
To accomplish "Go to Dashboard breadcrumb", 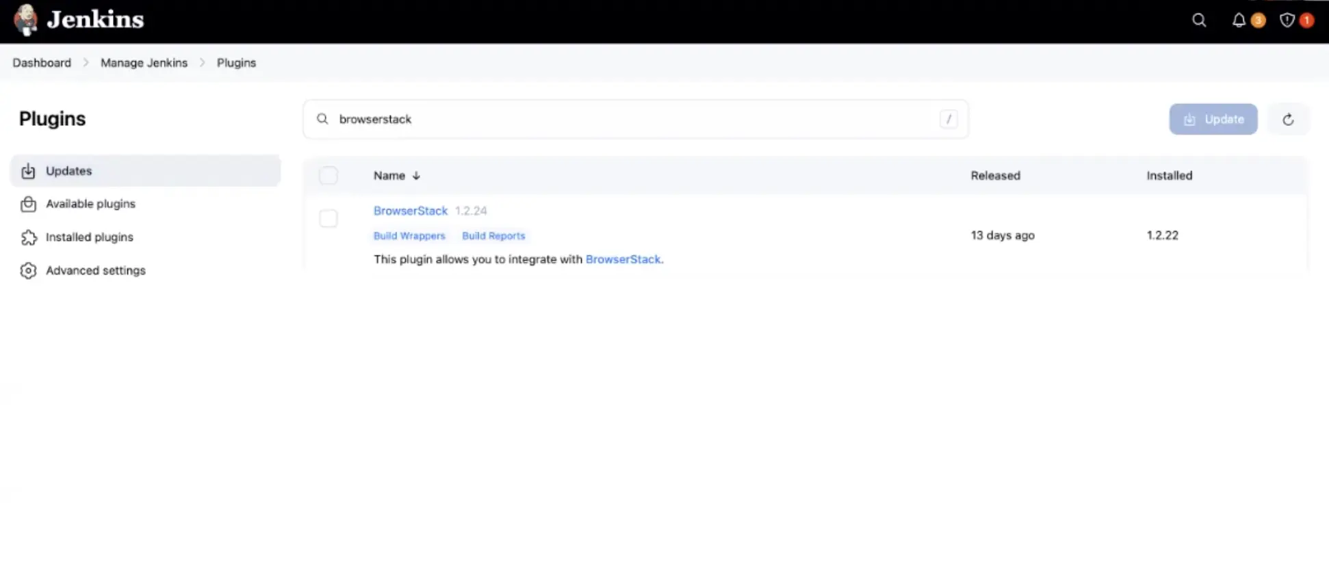I will (x=42, y=63).
